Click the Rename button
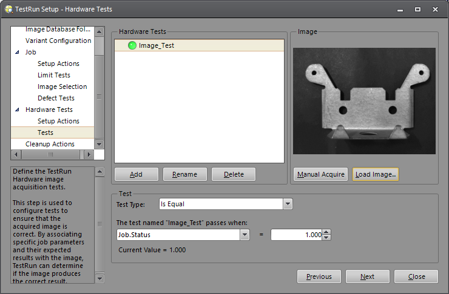The height and width of the screenshot is (294, 449). pos(184,174)
